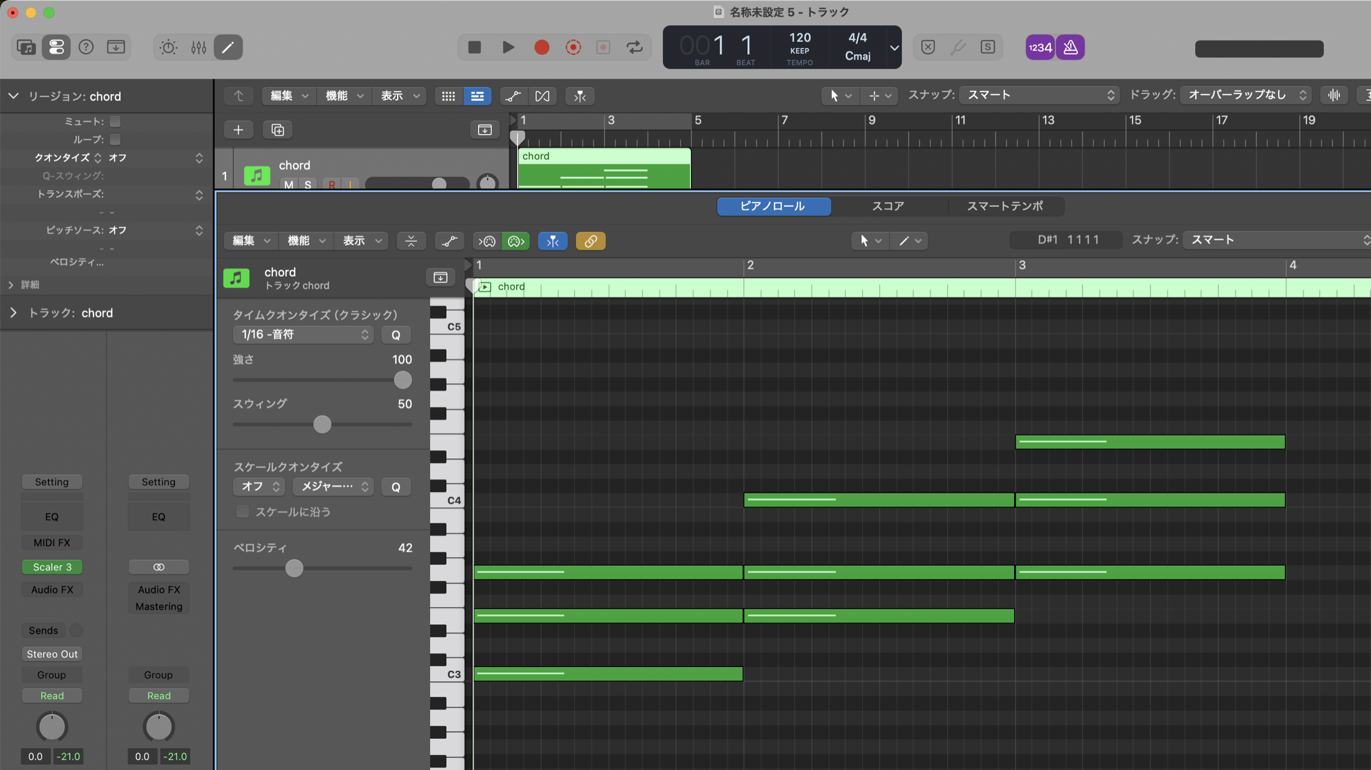Click the C3 note in piano roll bar 1

608,674
